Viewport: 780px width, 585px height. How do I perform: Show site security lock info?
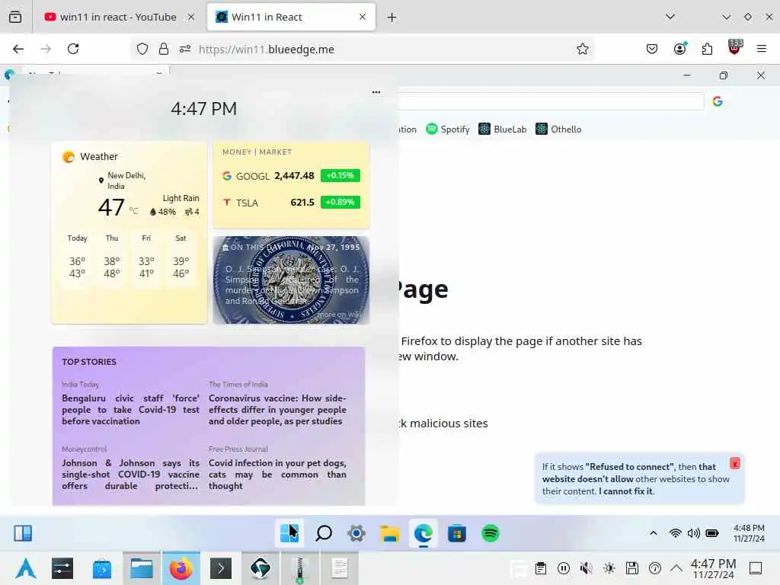coord(164,49)
